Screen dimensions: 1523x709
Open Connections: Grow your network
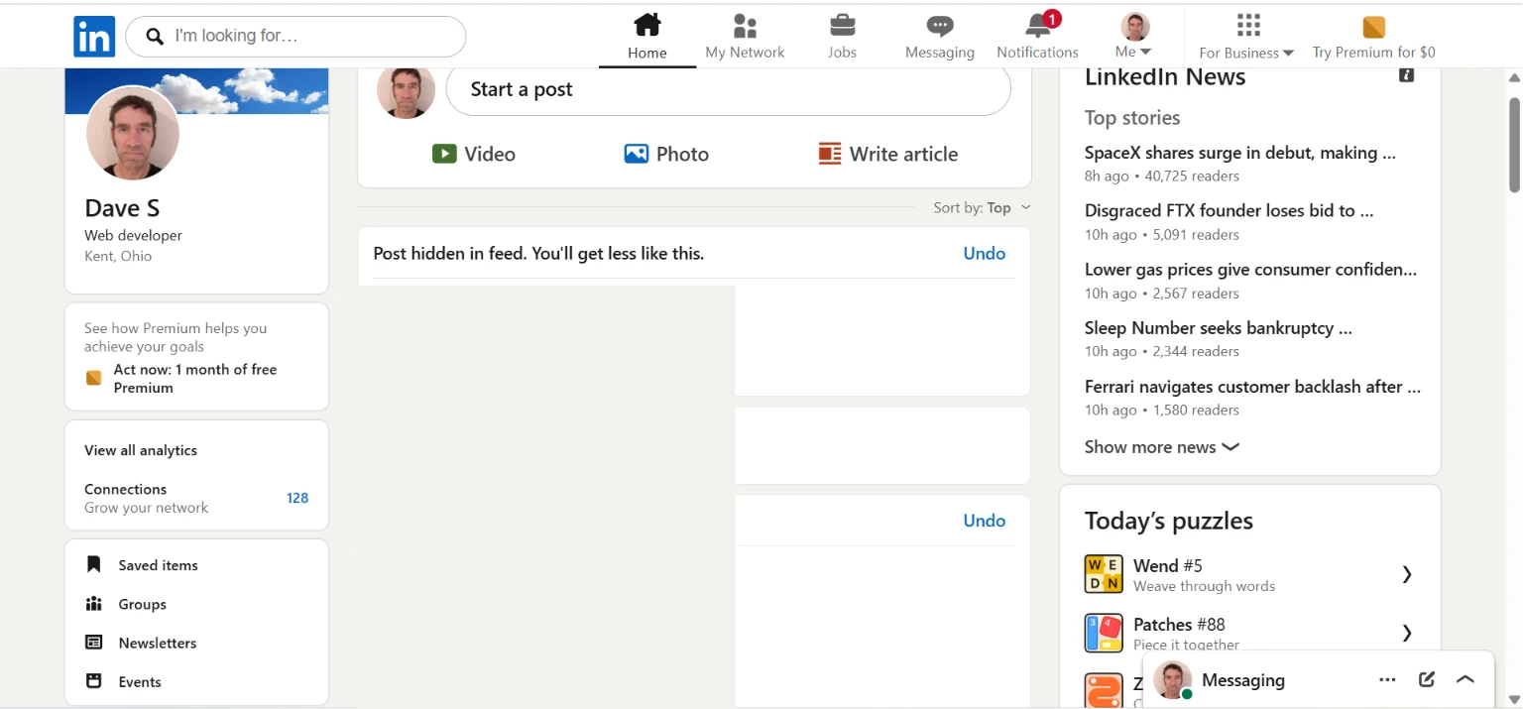[x=196, y=498]
